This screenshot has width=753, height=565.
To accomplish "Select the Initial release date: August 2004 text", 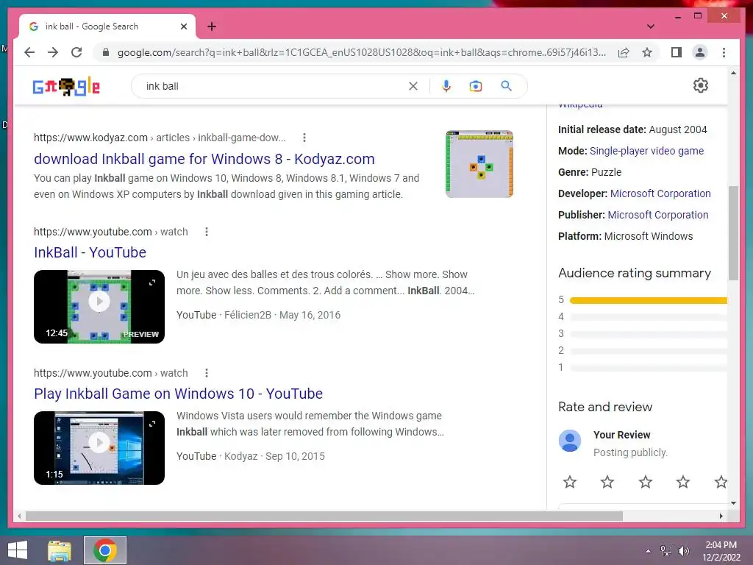I will [632, 129].
